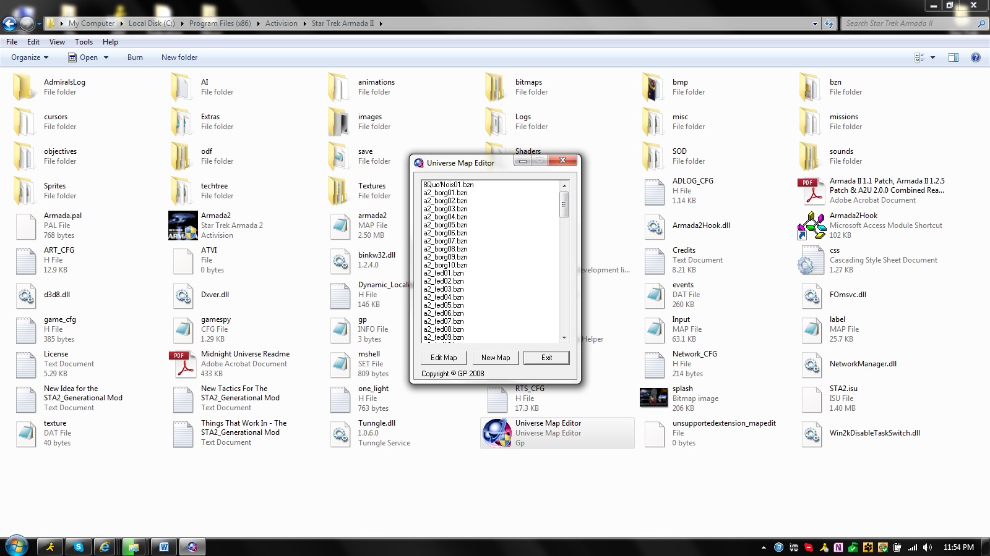Expand the Open button dropdown arrow

pos(106,57)
